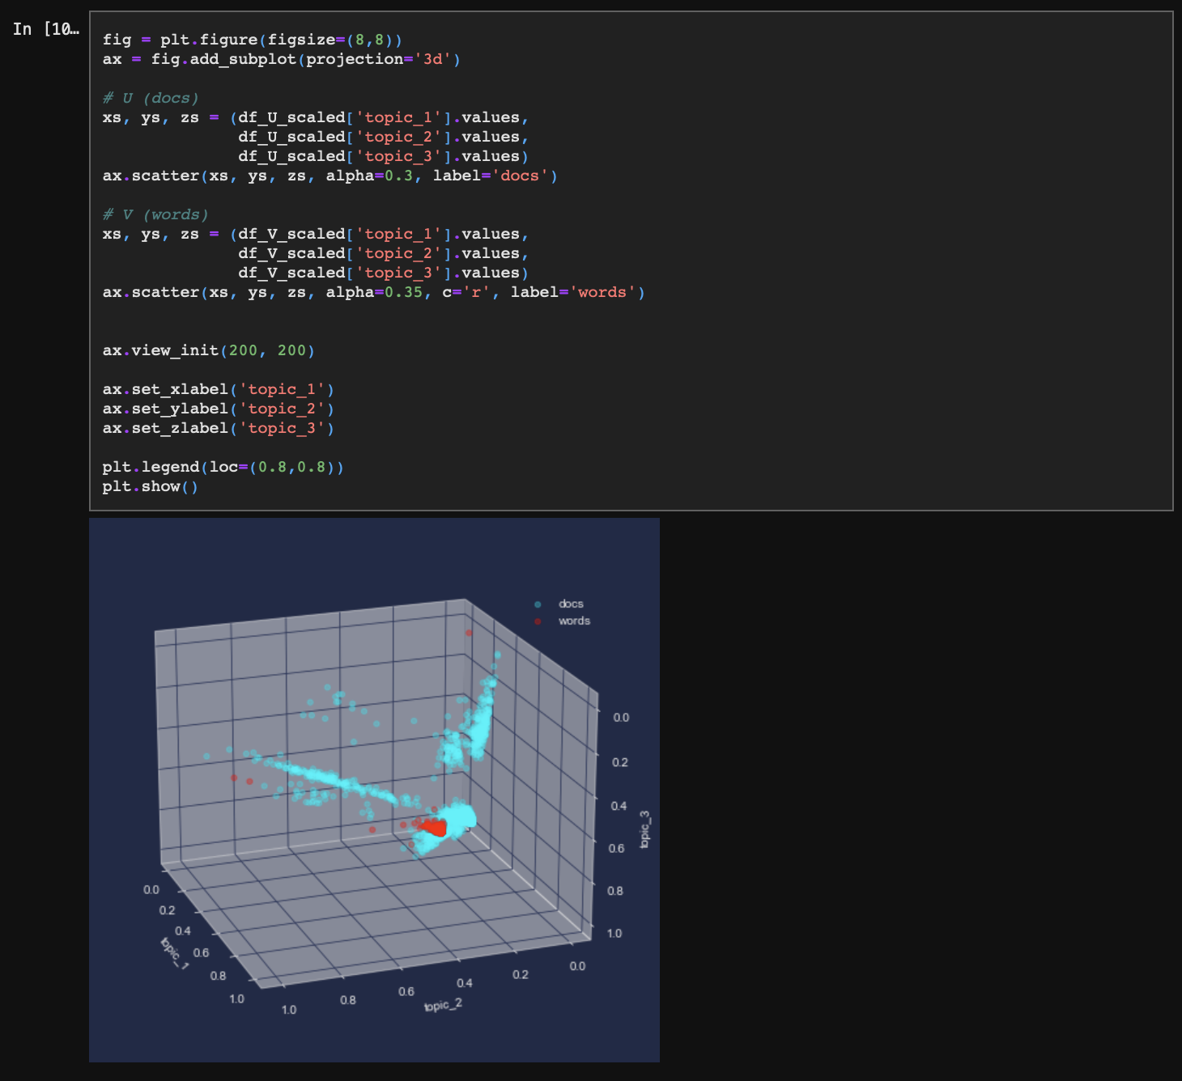Click the cyan docs legend marker
The height and width of the screenshot is (1081, 1182).
(538, 604)
